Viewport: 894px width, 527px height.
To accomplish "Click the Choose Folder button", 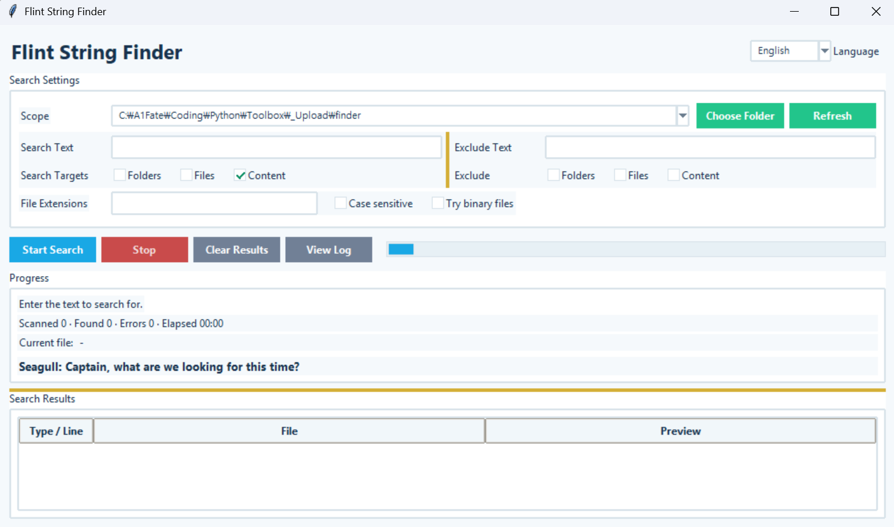I will tap(740, 116).
